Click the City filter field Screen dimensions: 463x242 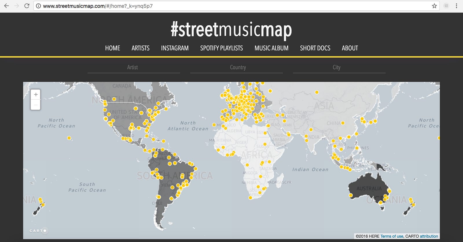[x=339, y=68]
